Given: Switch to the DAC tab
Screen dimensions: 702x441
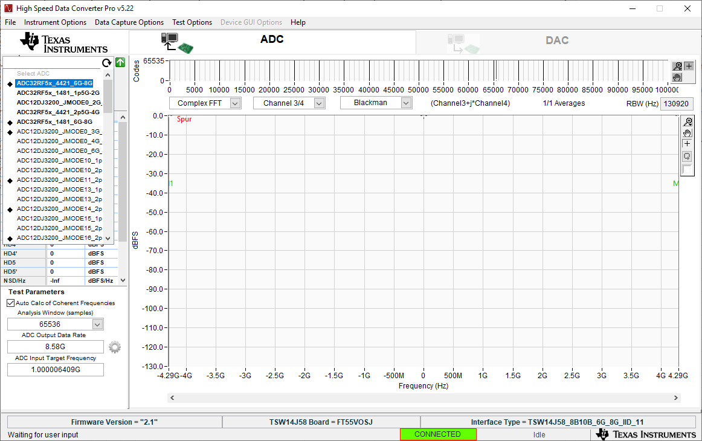Looking at the screenshot, I should [556, 40].
